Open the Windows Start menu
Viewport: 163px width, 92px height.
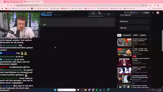click(x=55, y=90)
